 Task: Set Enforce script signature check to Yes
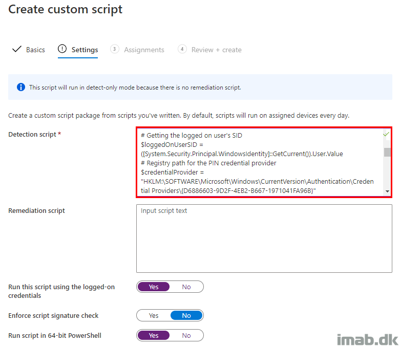tap(154, 315)
